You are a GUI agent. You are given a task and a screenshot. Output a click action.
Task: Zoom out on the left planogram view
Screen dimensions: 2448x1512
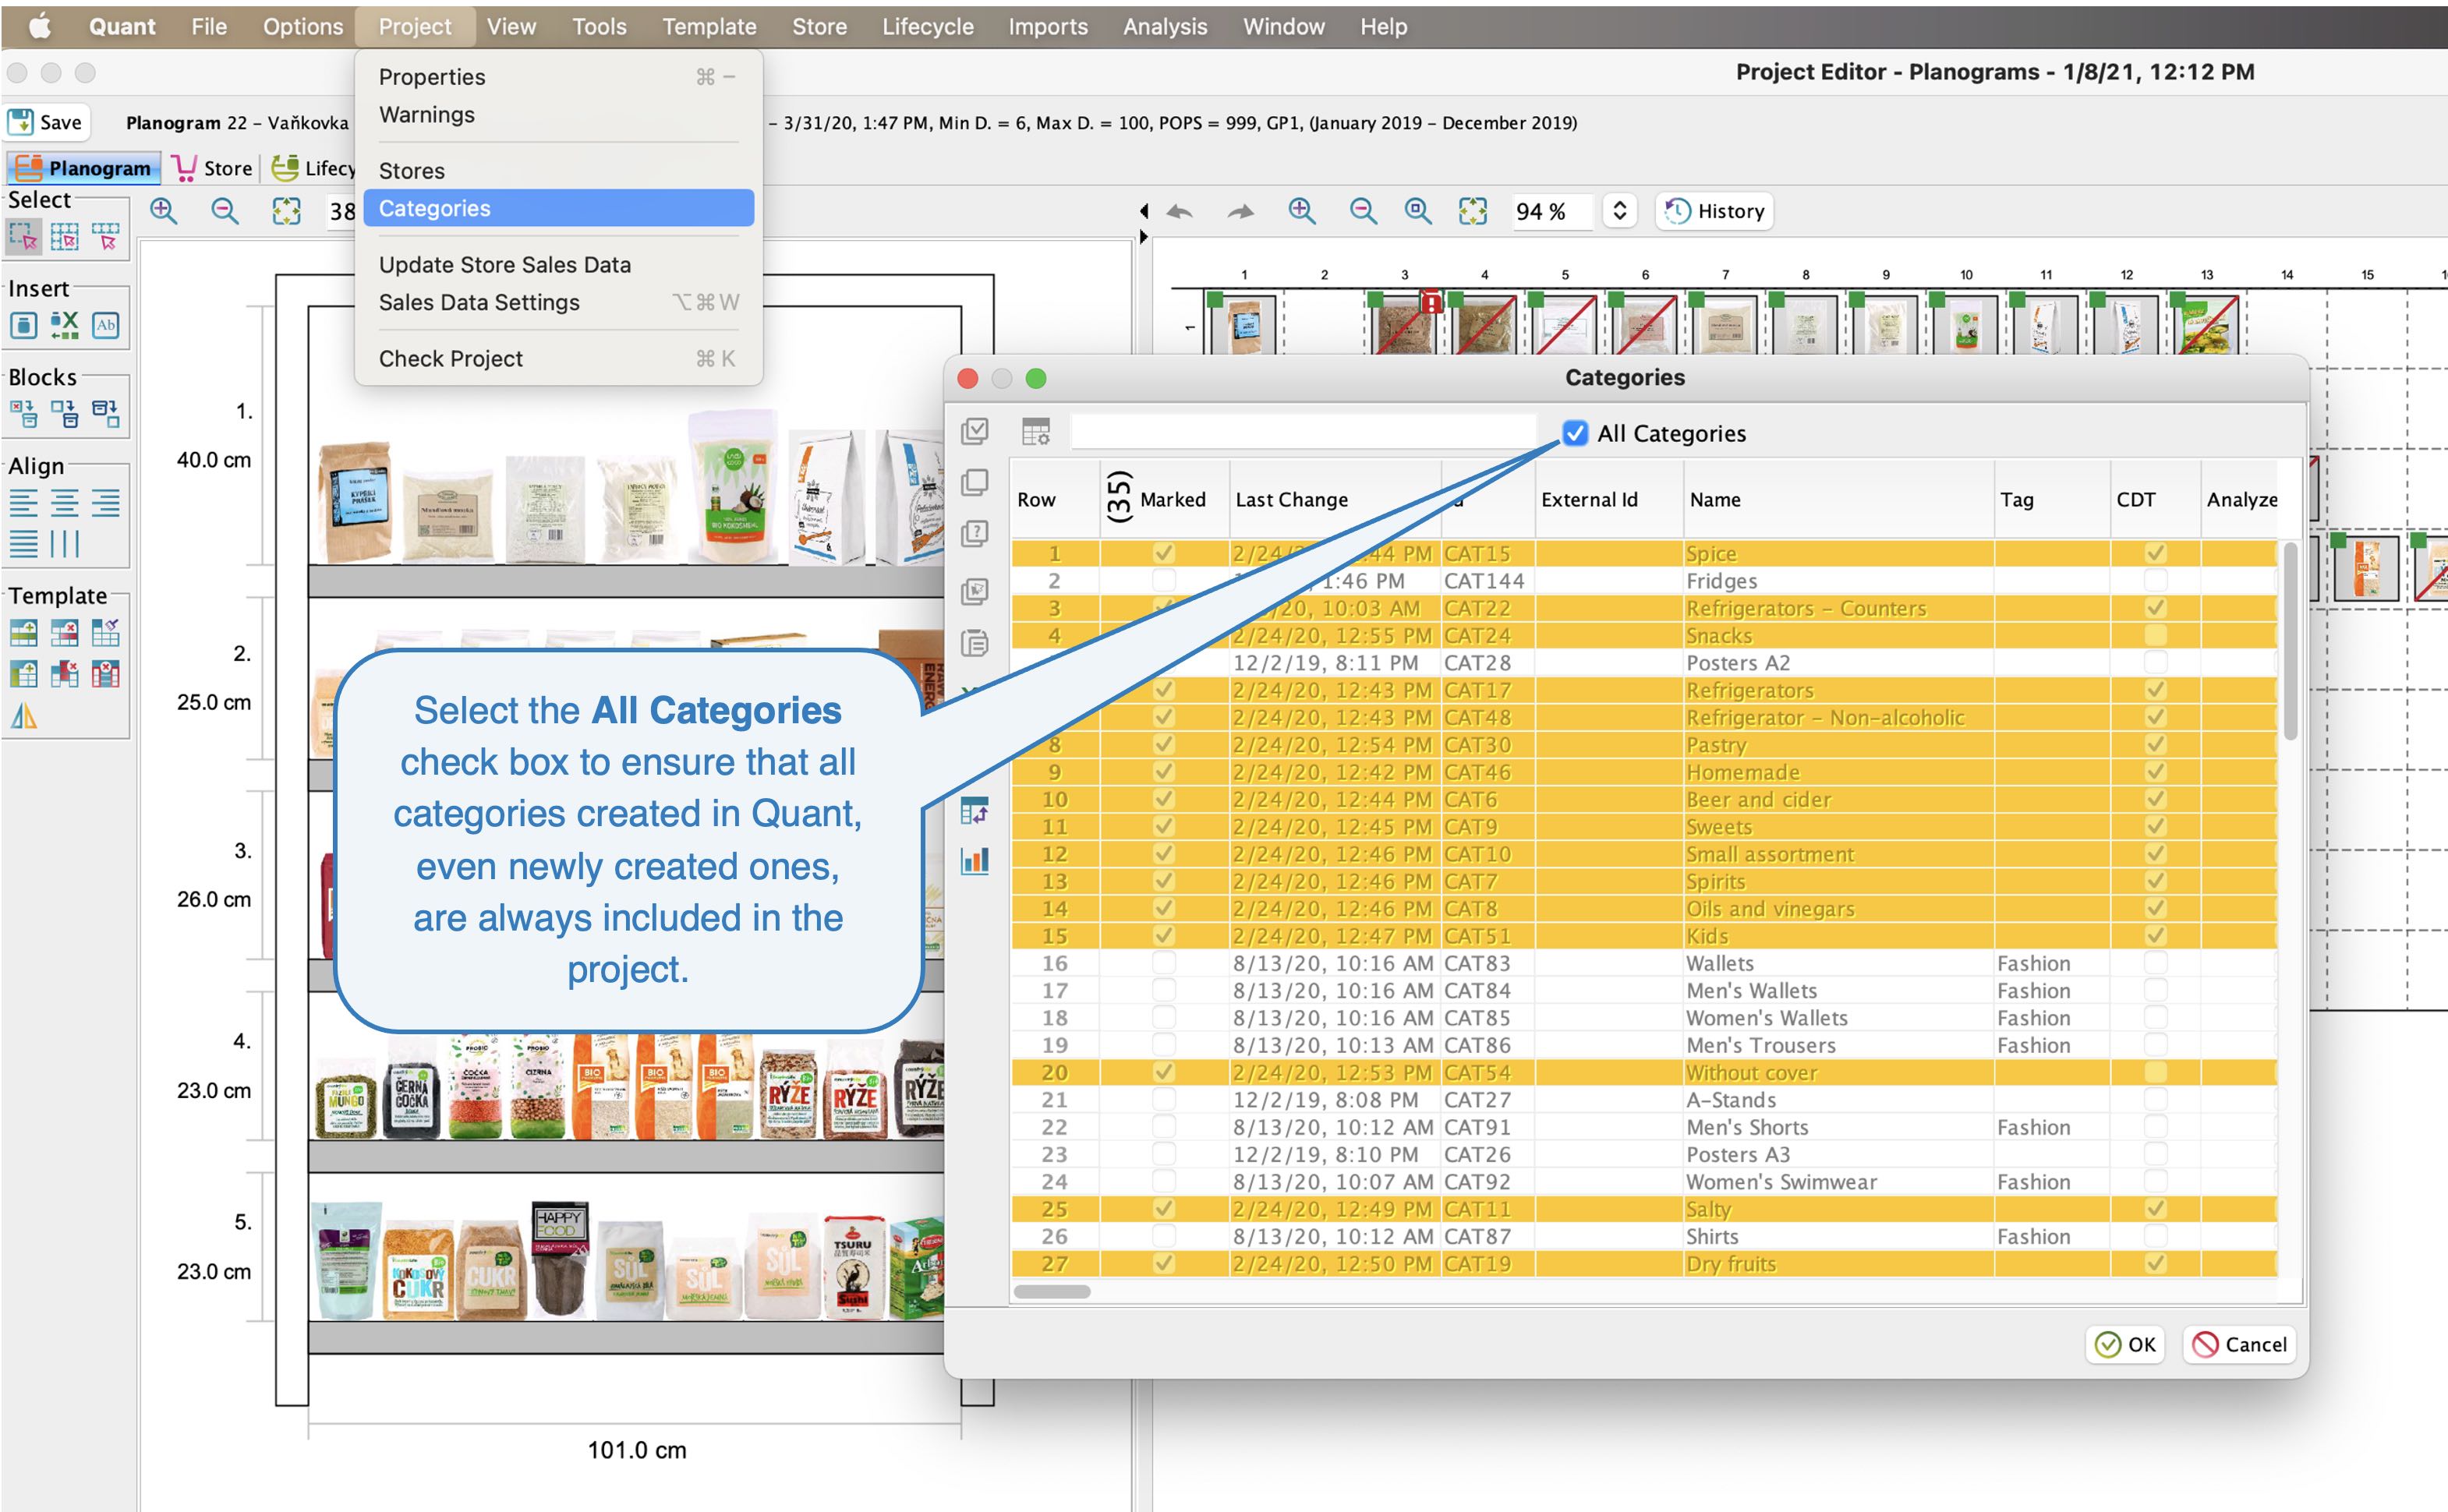pyautogui.click(x=225, y=211)
